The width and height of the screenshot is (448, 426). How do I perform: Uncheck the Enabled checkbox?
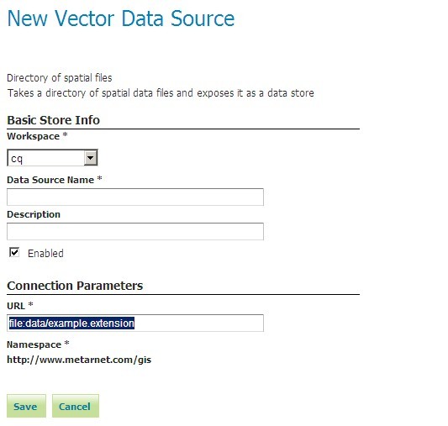[x=14, y=252]
